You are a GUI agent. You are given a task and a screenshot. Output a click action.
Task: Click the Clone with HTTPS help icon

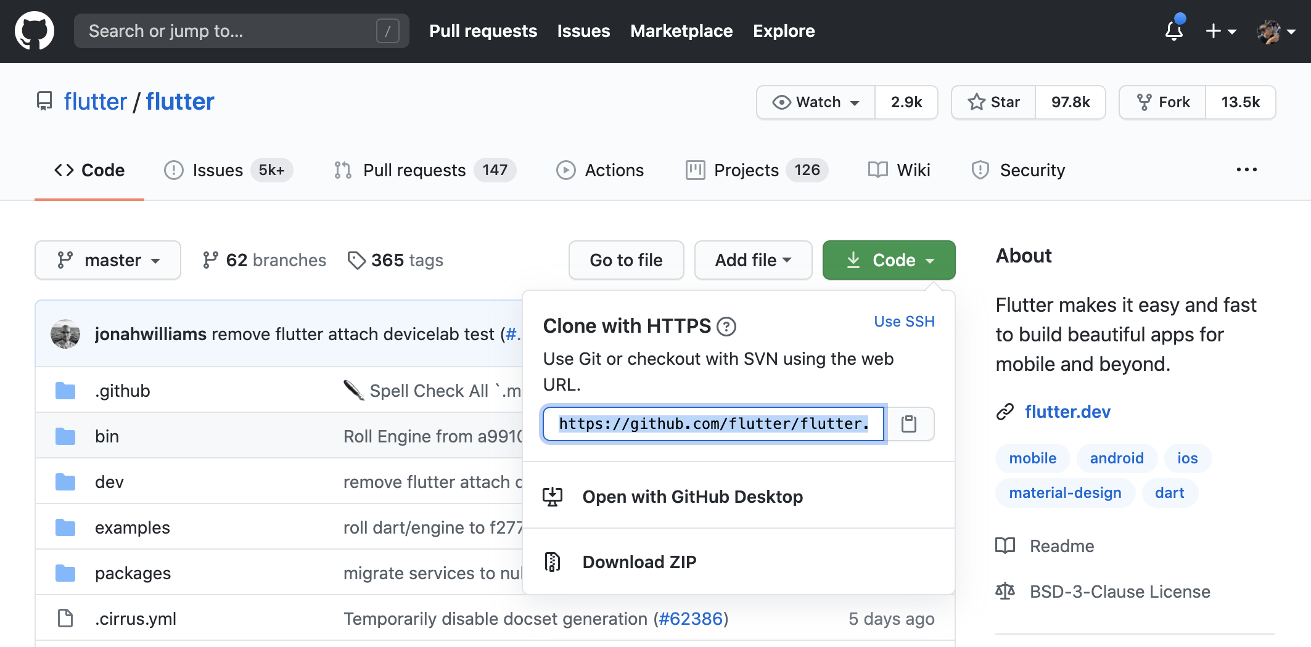(726, 327)
